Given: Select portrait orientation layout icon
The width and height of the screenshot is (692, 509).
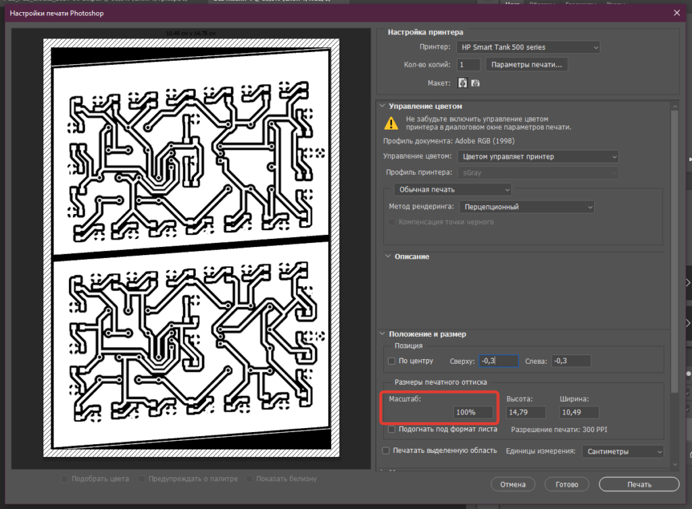Looking at the screenshot, I should (463, 83).
